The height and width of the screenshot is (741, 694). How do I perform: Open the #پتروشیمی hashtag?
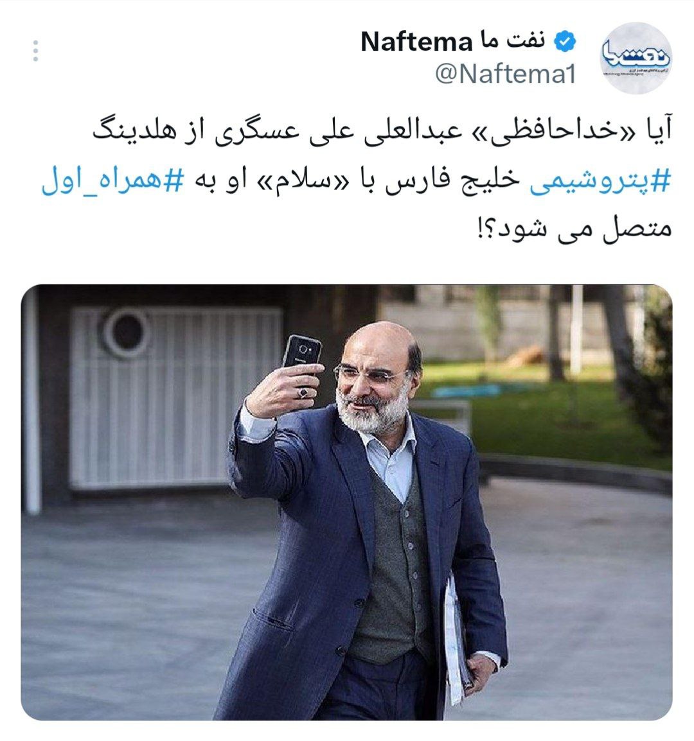click(600, 180)
